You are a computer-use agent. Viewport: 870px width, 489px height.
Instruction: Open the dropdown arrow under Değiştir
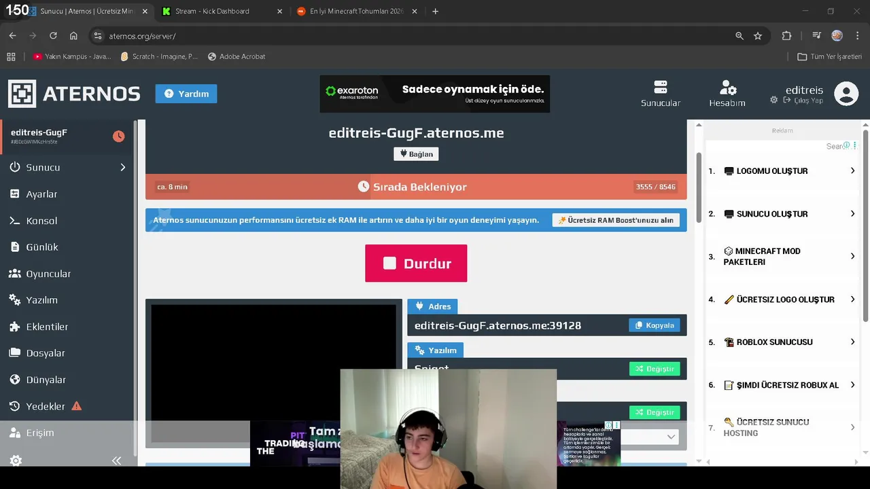[671, 437]
